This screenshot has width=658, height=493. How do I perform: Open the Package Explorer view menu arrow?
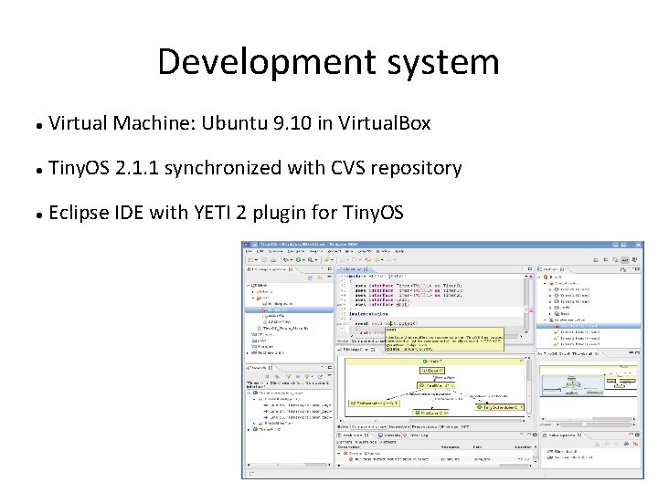[329, 278]
